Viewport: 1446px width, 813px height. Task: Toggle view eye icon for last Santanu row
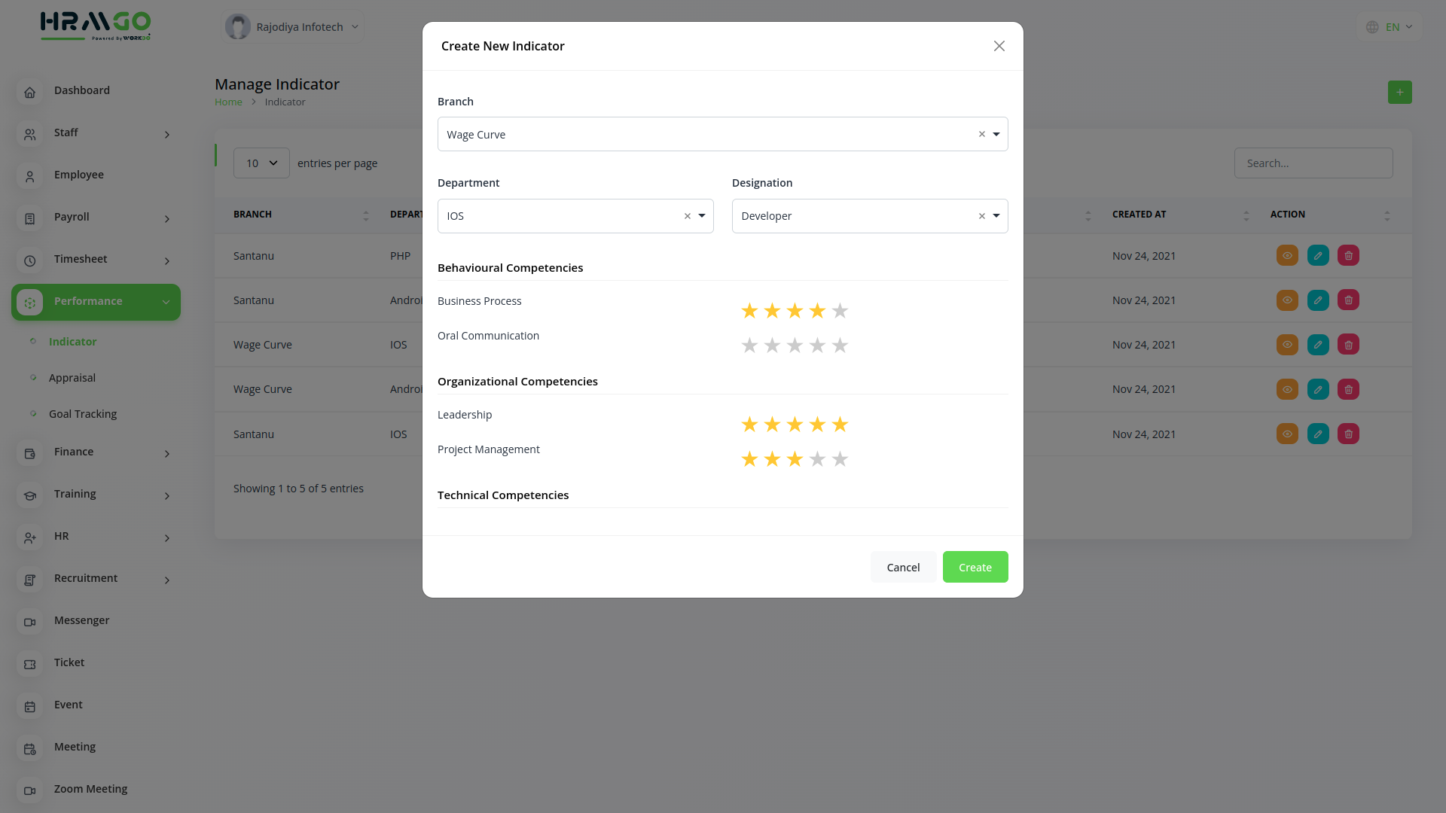(1287, 434)
